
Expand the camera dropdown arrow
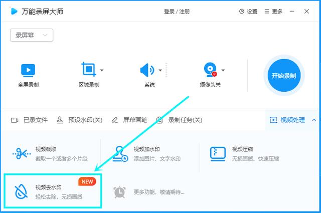(x=223, y=70)
